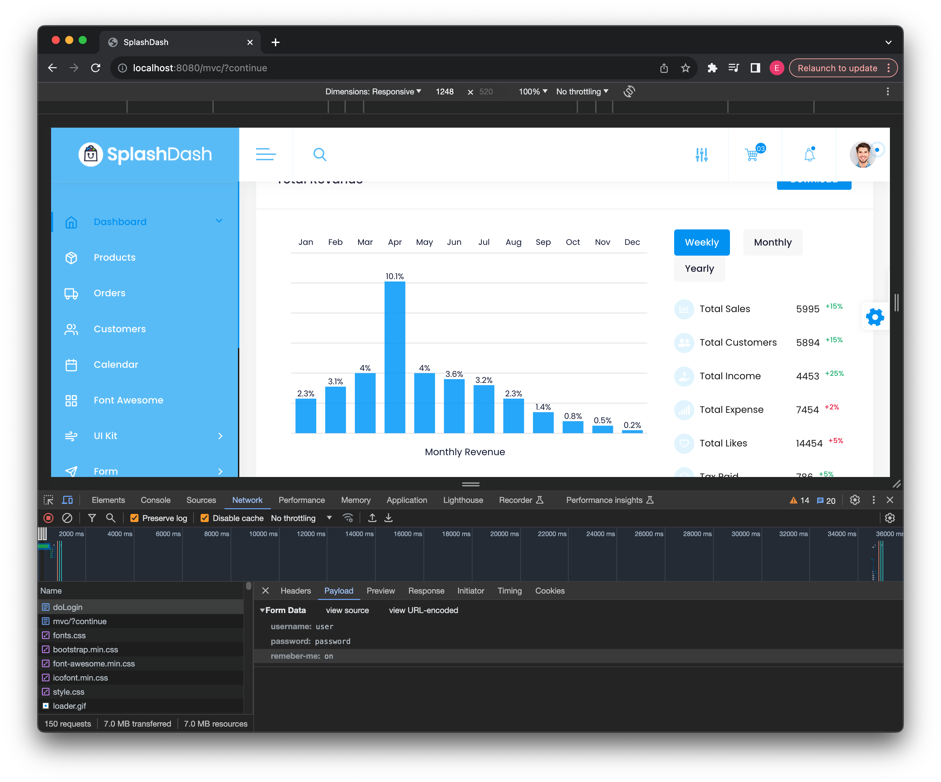Click view URL-encoded link
The width and height of the screenshot is (941, 782).
[423, 610]
